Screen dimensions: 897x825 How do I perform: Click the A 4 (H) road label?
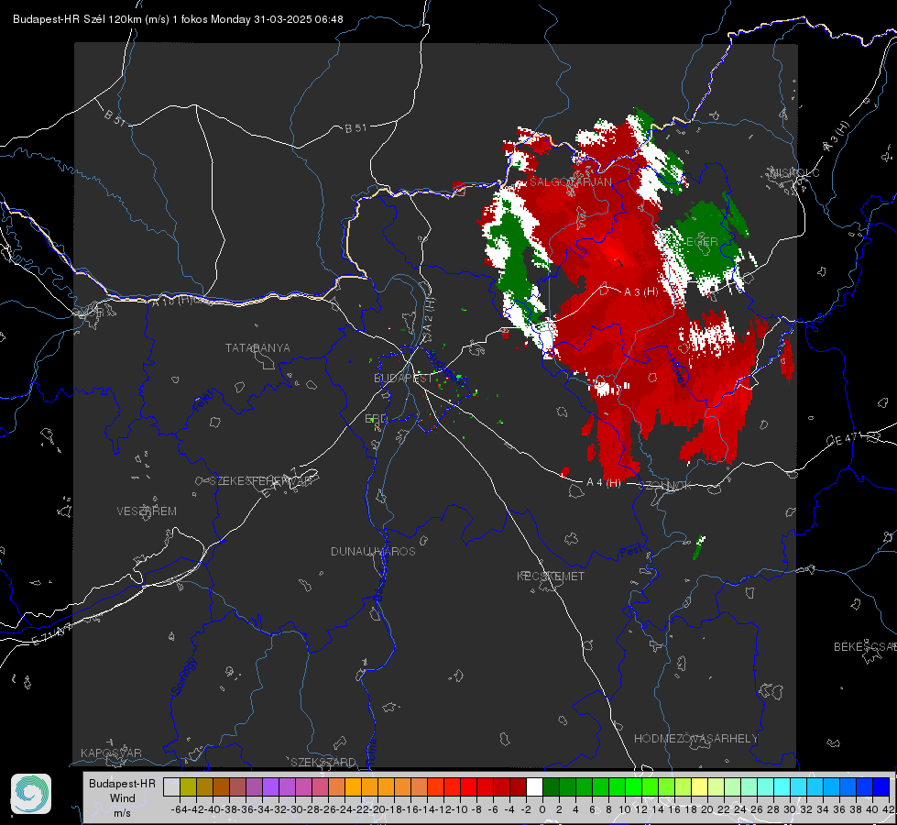click(x=604, y=483)
